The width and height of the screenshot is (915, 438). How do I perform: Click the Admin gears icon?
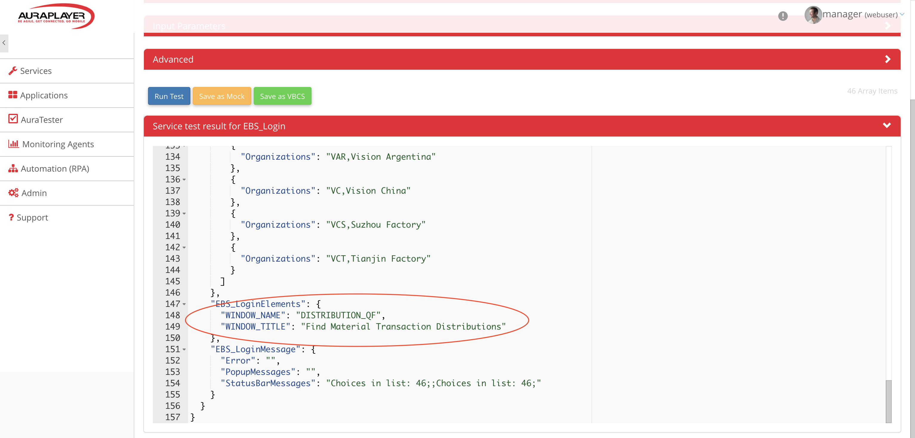tap(13, 192)
